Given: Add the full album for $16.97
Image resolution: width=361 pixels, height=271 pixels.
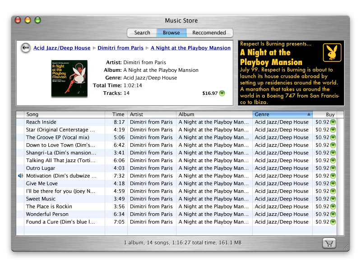Looking at the screenshot, I should coord(222,93).
